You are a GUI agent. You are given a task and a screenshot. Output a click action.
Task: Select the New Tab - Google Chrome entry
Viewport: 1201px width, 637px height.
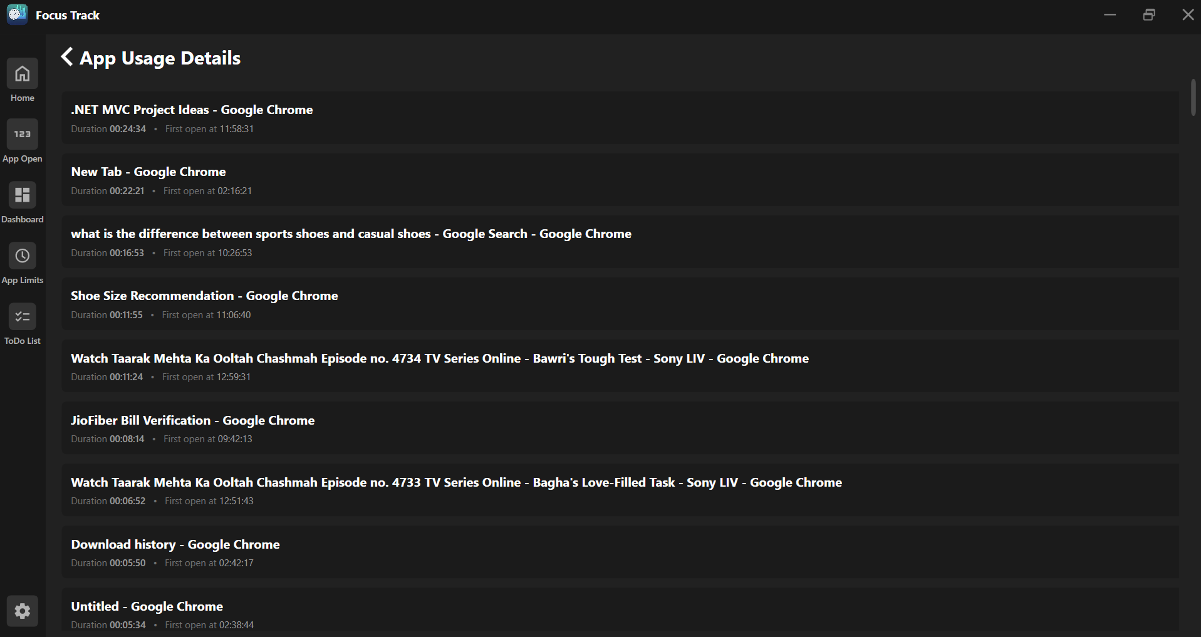(620, 180)
